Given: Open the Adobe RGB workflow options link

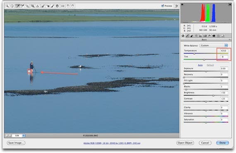Looking at the screenshot, I should pos(112,143).
